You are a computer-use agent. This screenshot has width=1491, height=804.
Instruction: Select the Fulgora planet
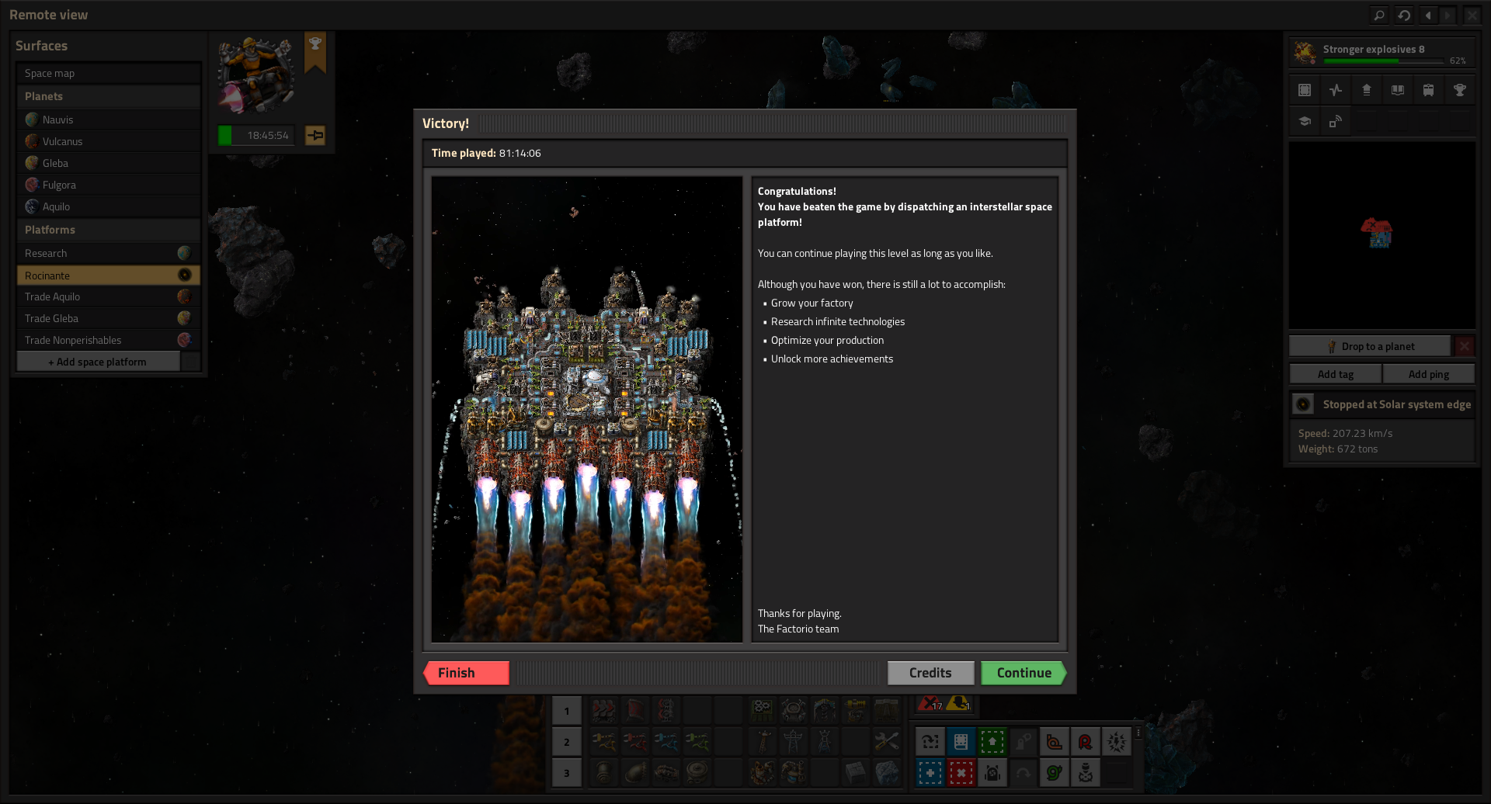tap(108, 185)
